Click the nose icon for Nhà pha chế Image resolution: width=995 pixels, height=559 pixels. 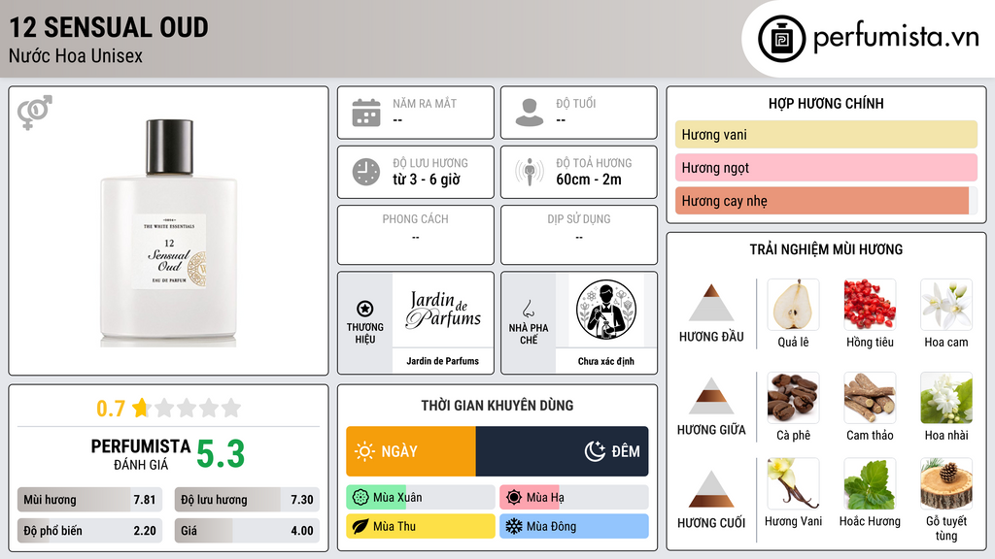tap(528, 309)
